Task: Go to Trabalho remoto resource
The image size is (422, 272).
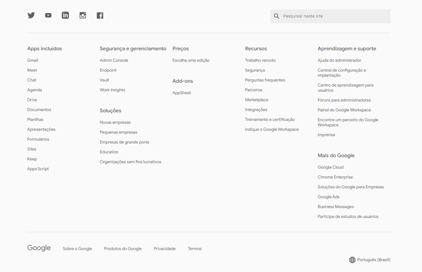Action: [x=260, y=60]
